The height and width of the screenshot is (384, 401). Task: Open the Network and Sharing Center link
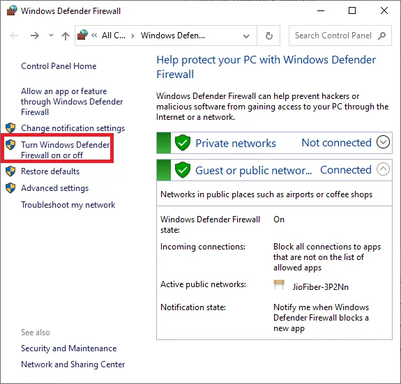pyautogui.click(x=73, y=364)
